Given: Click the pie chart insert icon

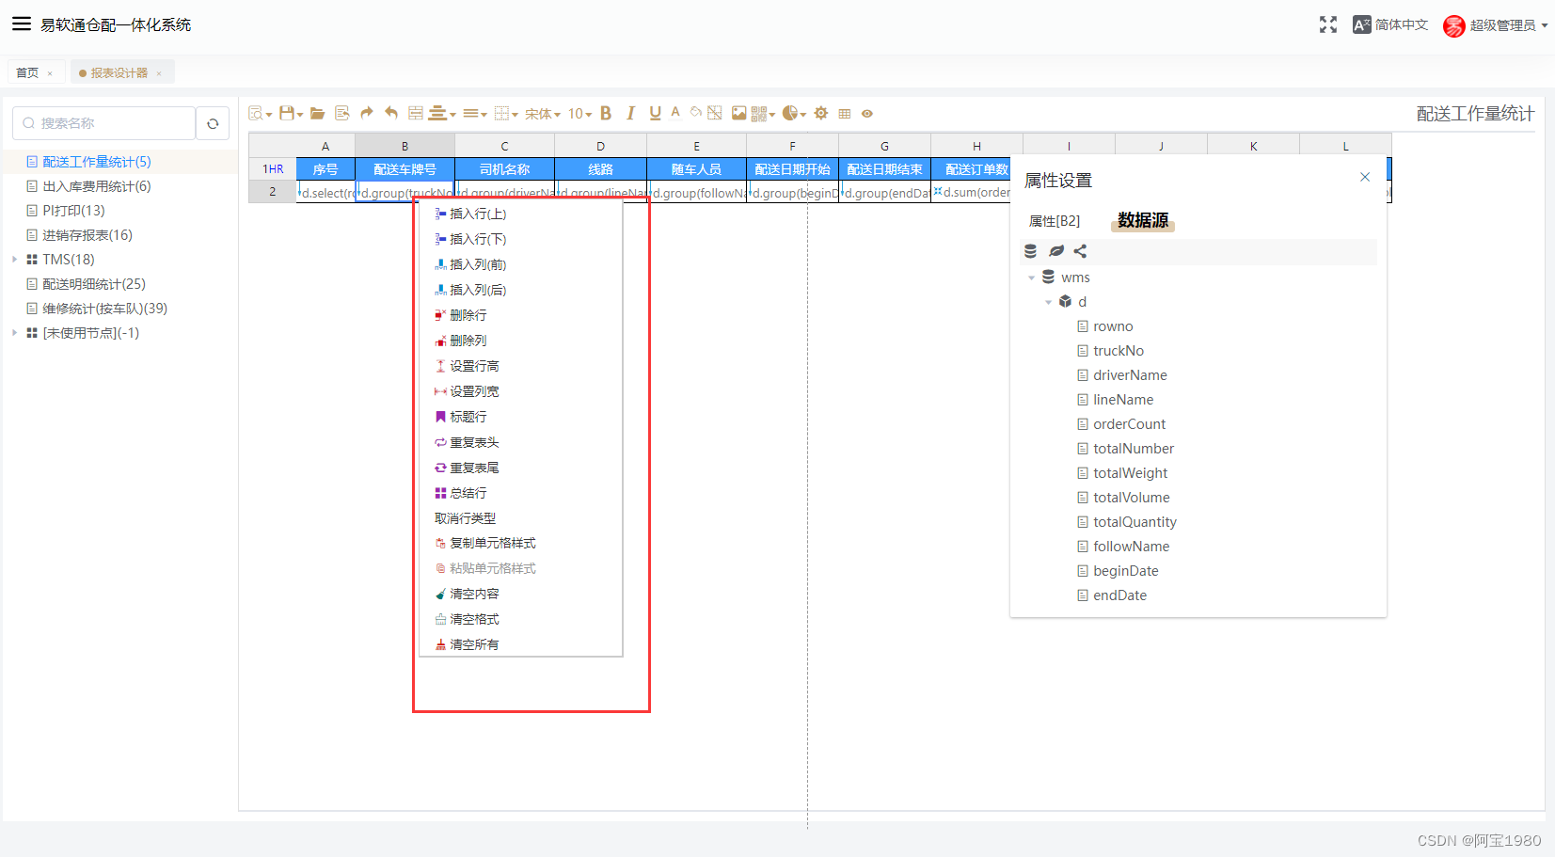Looking at the screenshot, I should 788,113.
